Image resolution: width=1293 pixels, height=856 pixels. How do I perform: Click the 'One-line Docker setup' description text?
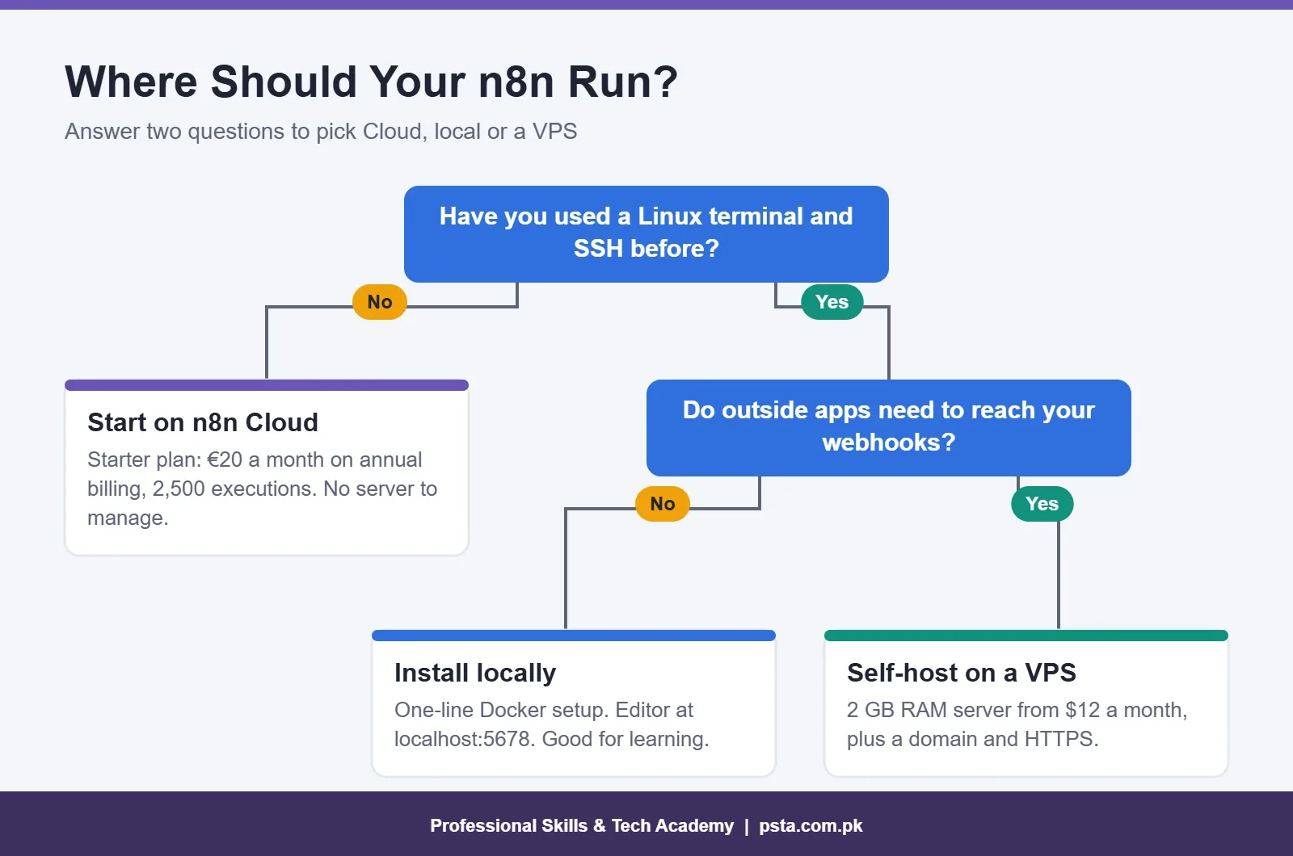click(551, 724)
